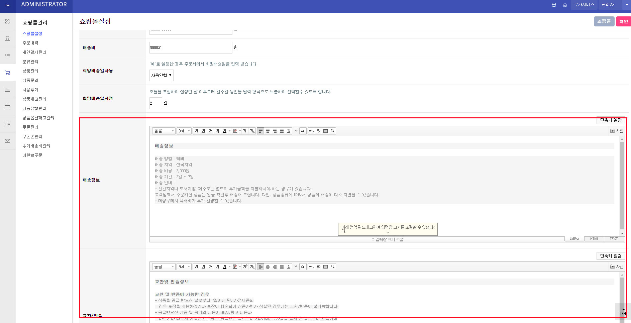This screenshot has width=631, height=323.
Task: Click the pink 확인 button
Action: click(x=623, y=21)
